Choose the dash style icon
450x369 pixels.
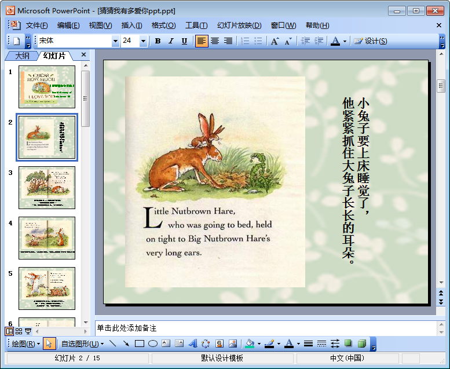pos(321,344)
